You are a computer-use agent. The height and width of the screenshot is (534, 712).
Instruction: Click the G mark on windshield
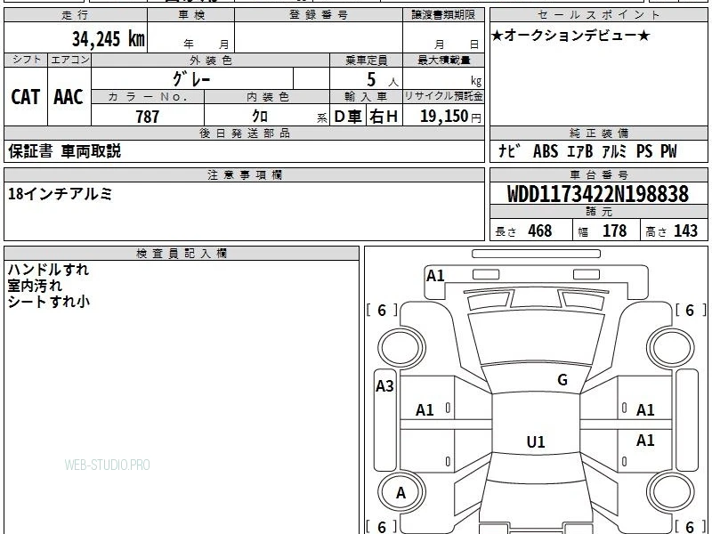point(562,380)
